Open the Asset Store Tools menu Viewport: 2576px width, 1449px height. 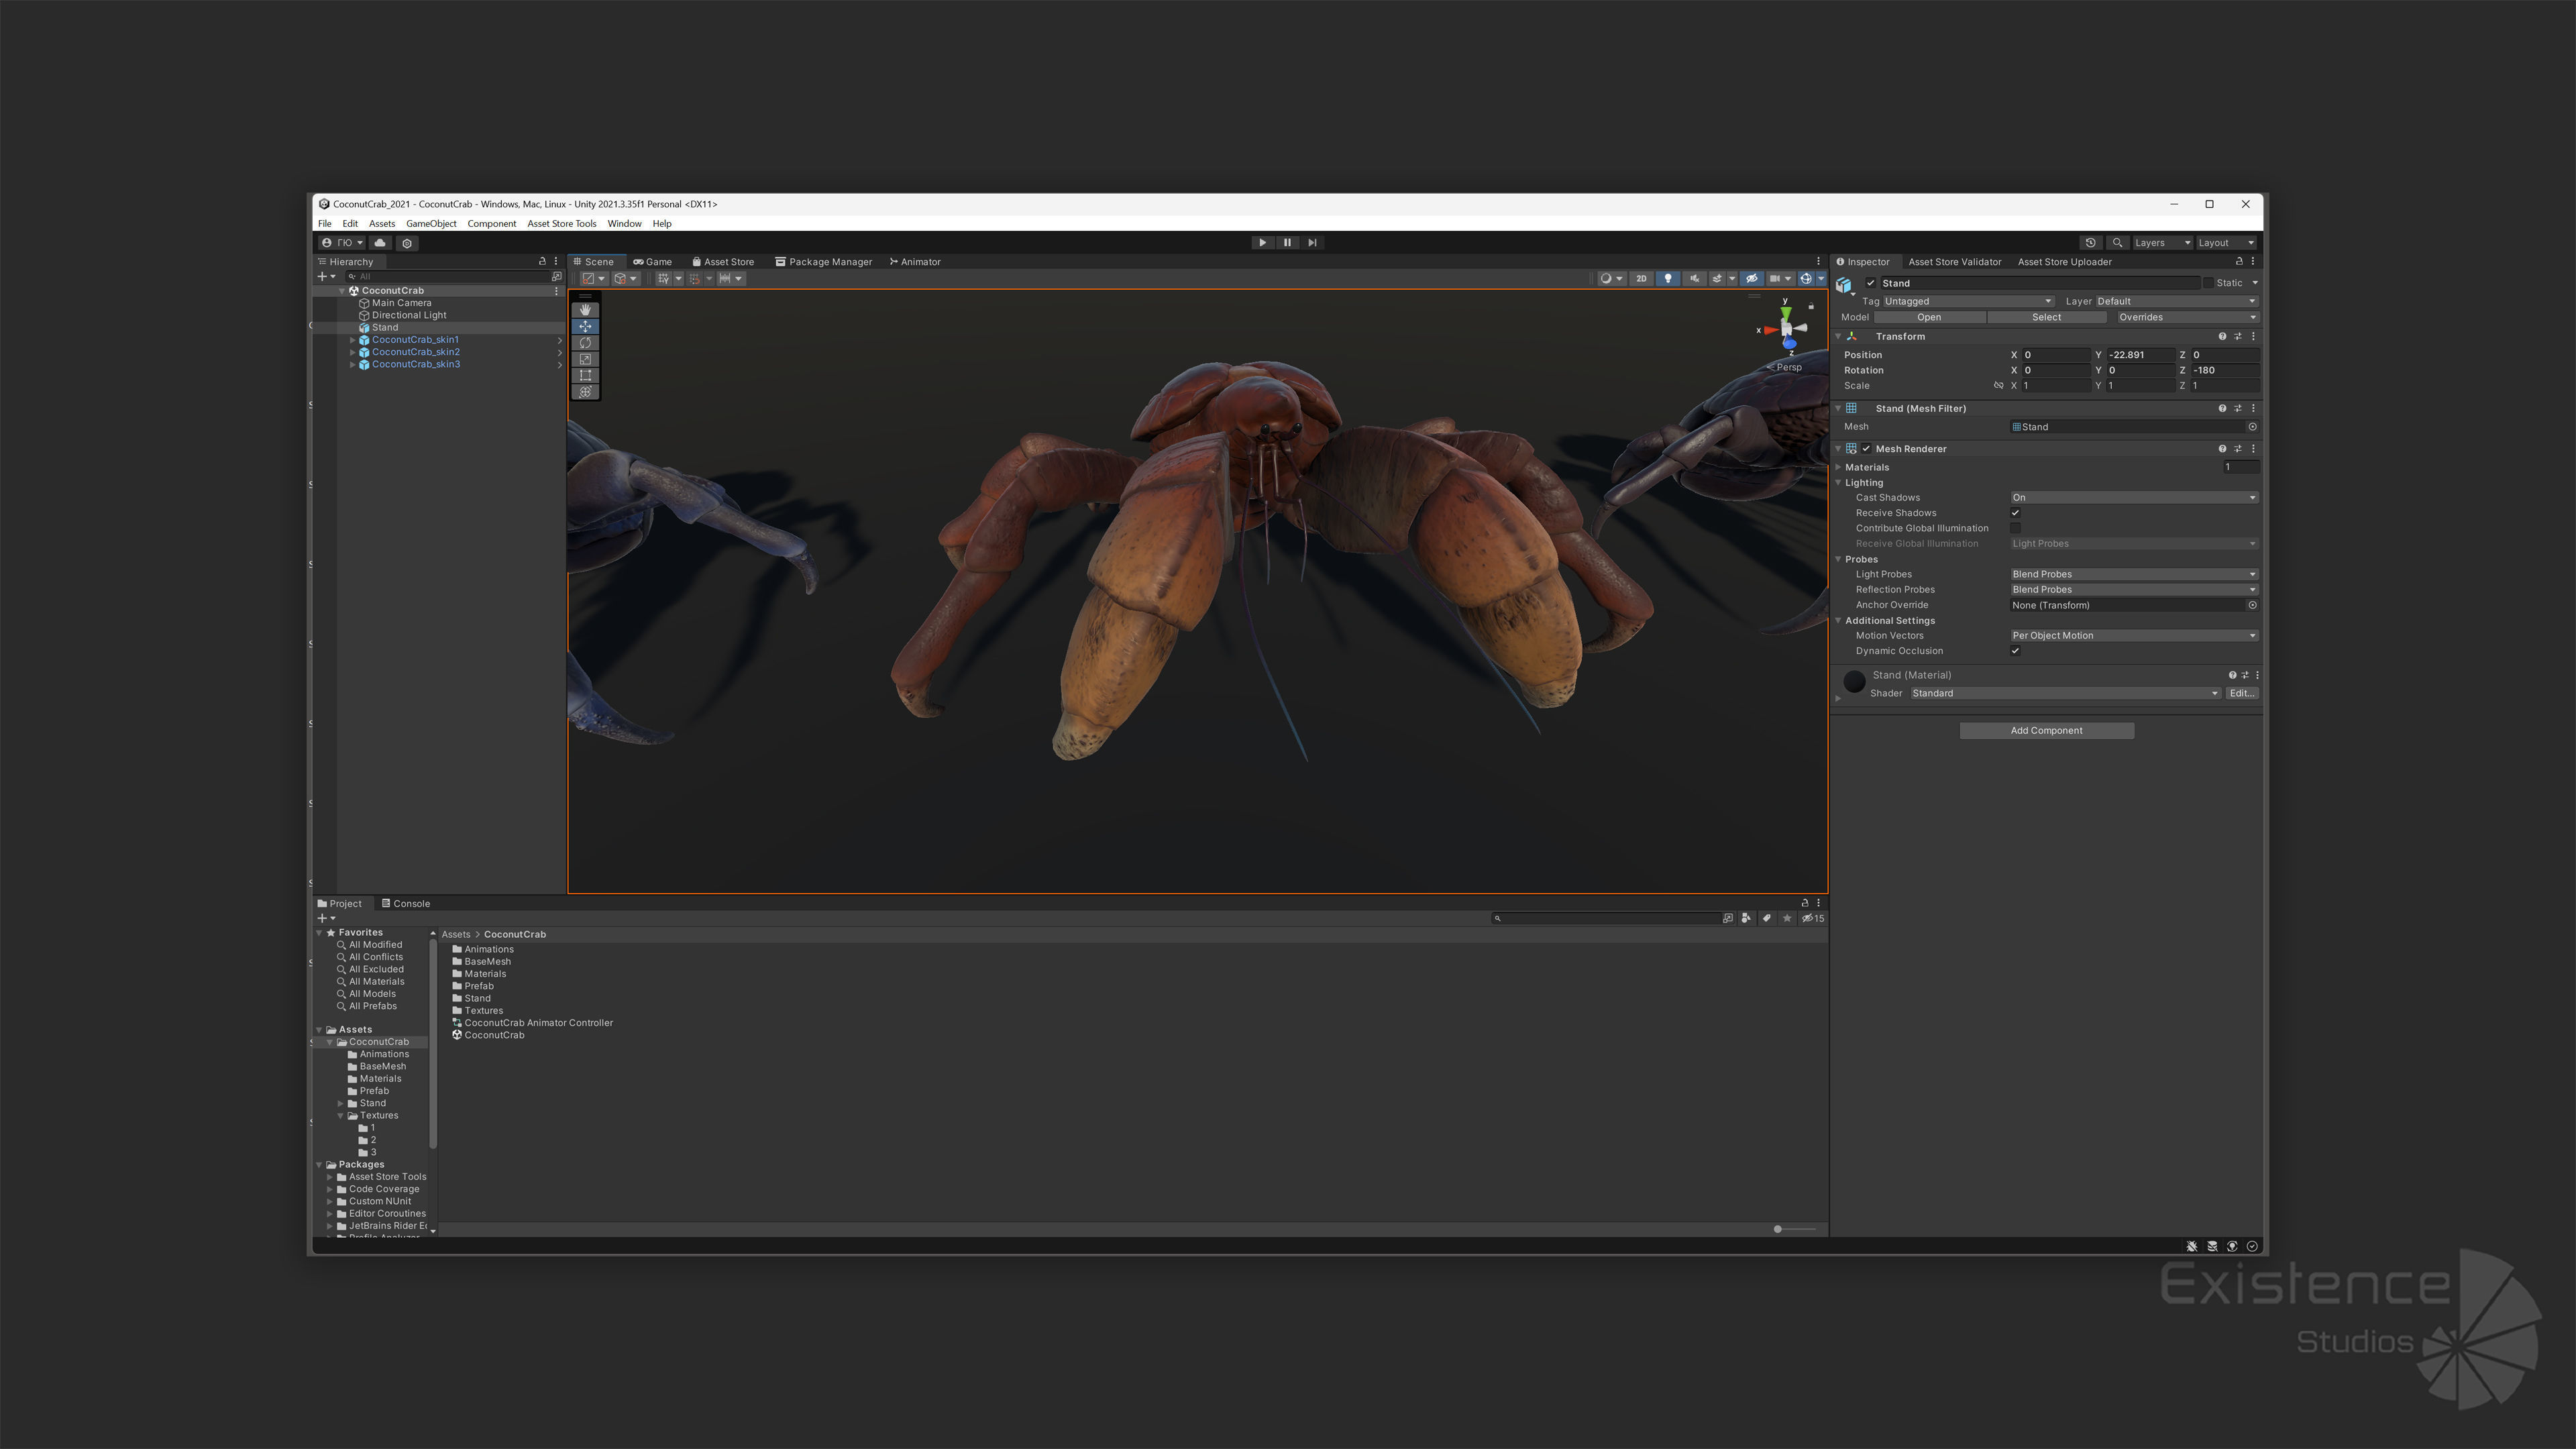pyautogui.click(x=561, y=224)
